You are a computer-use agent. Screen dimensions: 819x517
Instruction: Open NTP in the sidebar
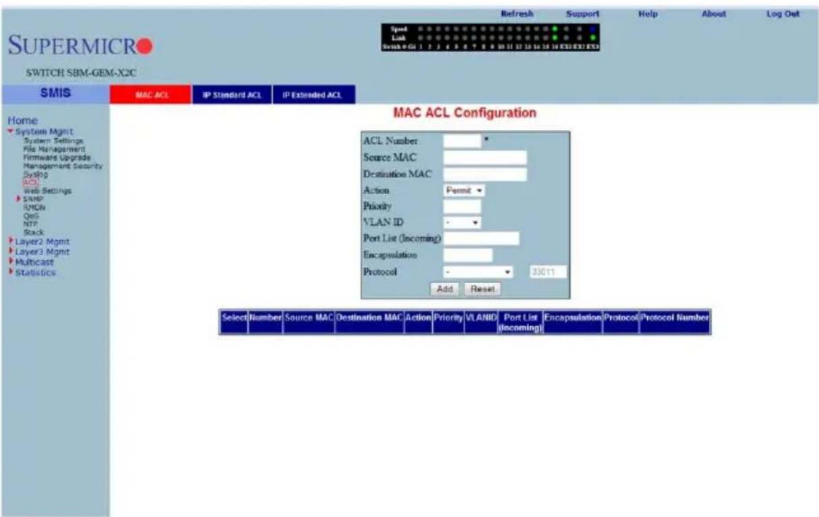pyautogui.click(x=30, y=223)
